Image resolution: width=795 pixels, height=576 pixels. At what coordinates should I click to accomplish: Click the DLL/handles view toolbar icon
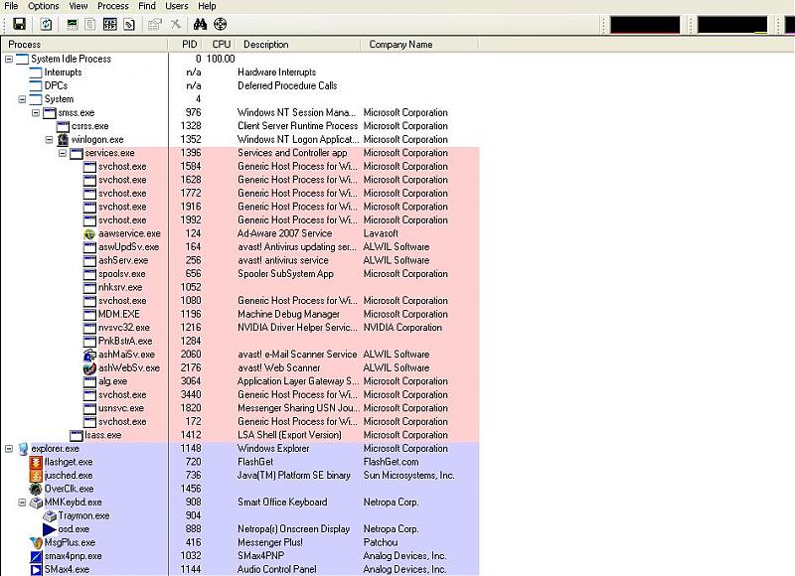point(129,24)
